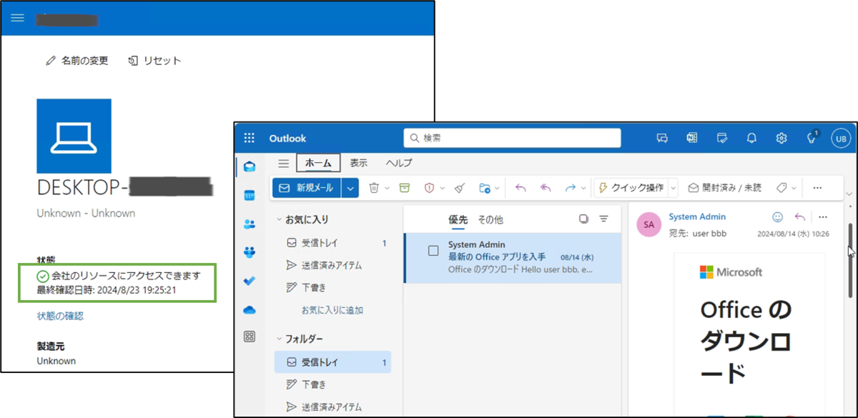The width and height of the screenshot is (858, 418).
Task: Report message with shield icon
Action: click(430, 188)
